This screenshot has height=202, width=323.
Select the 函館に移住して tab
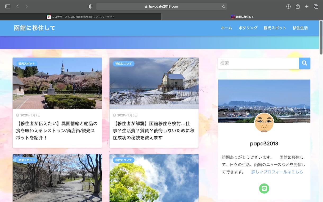pyautogui.click(x=242, y=17)
